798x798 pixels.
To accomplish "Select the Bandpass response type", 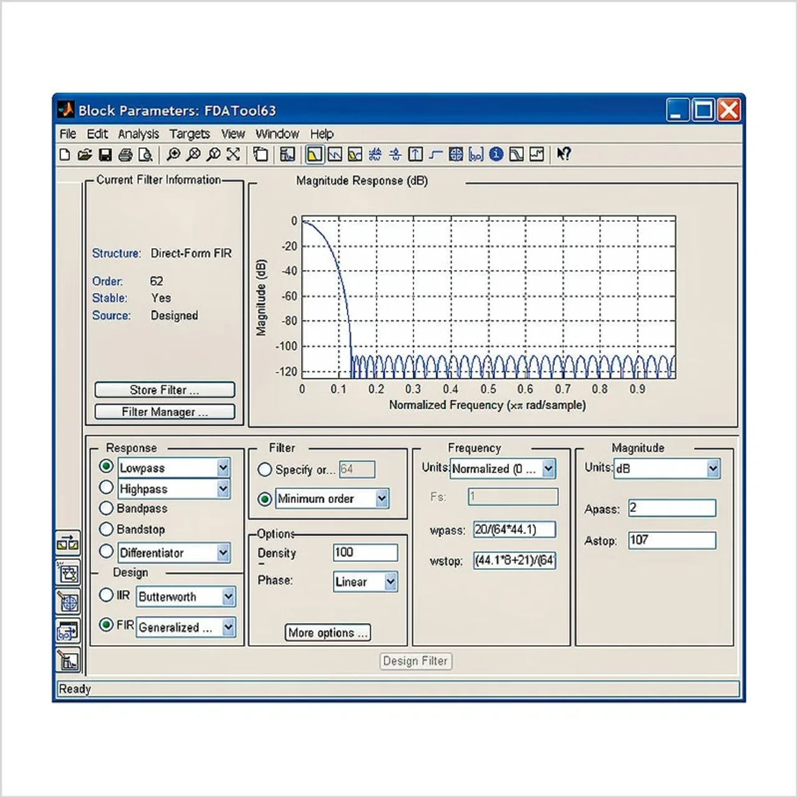I will click(x=107, y=509).
